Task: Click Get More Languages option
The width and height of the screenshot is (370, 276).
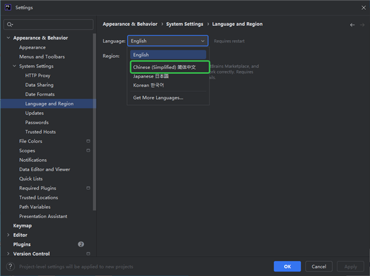Action: click(x=158, y=97)
